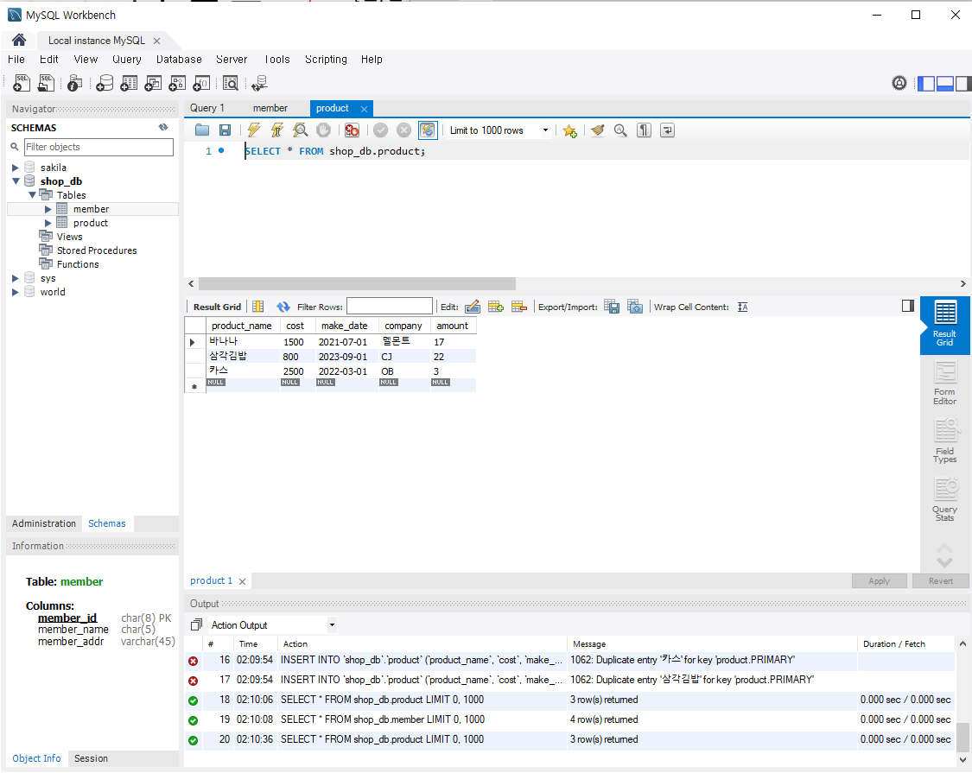Toggle wrap cell content
Image resolution: width=972 pixels, height=773 pixels.
(x=743, y=307)
